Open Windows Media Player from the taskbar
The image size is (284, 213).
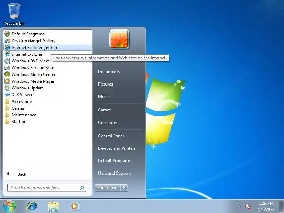click(x=75, y=206)
